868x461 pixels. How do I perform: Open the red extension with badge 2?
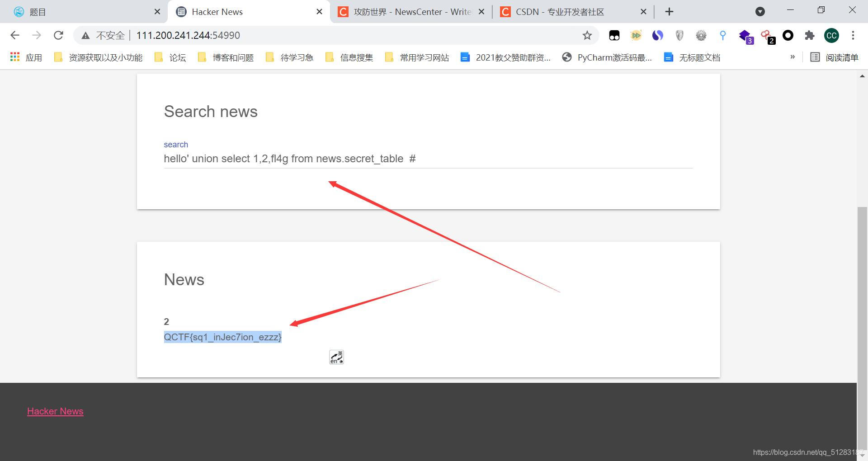click(x=767, y=36)
